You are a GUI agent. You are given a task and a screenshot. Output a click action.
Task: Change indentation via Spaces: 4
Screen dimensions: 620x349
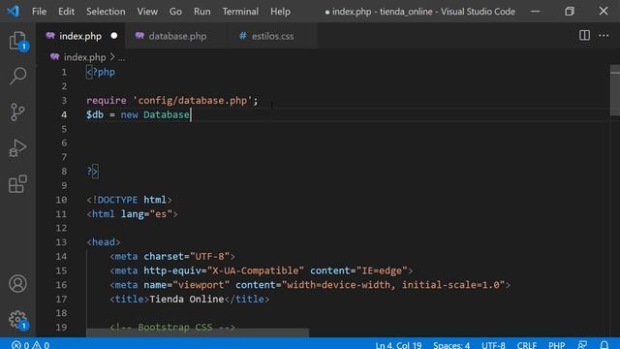tap(451, 345)
